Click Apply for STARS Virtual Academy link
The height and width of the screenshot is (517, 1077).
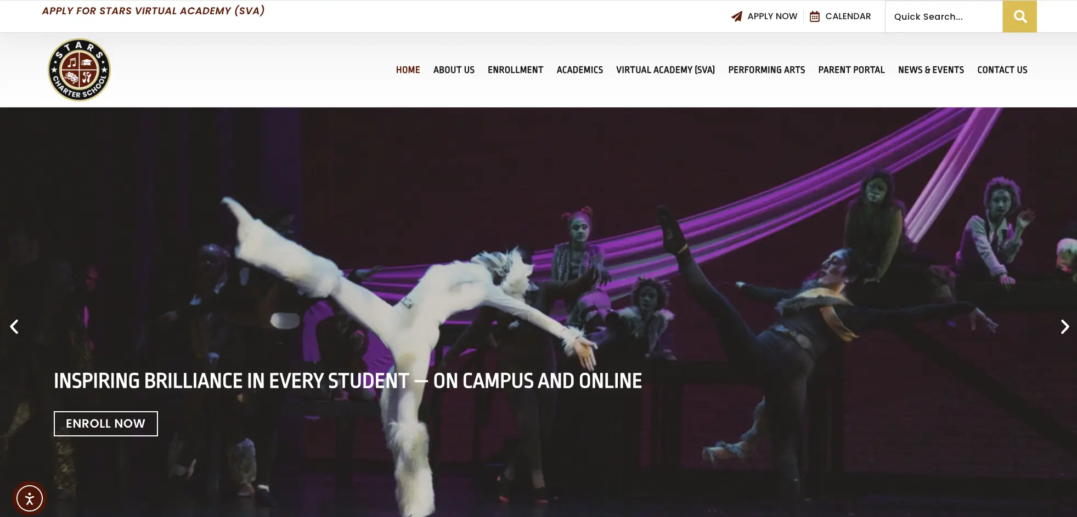153,11
